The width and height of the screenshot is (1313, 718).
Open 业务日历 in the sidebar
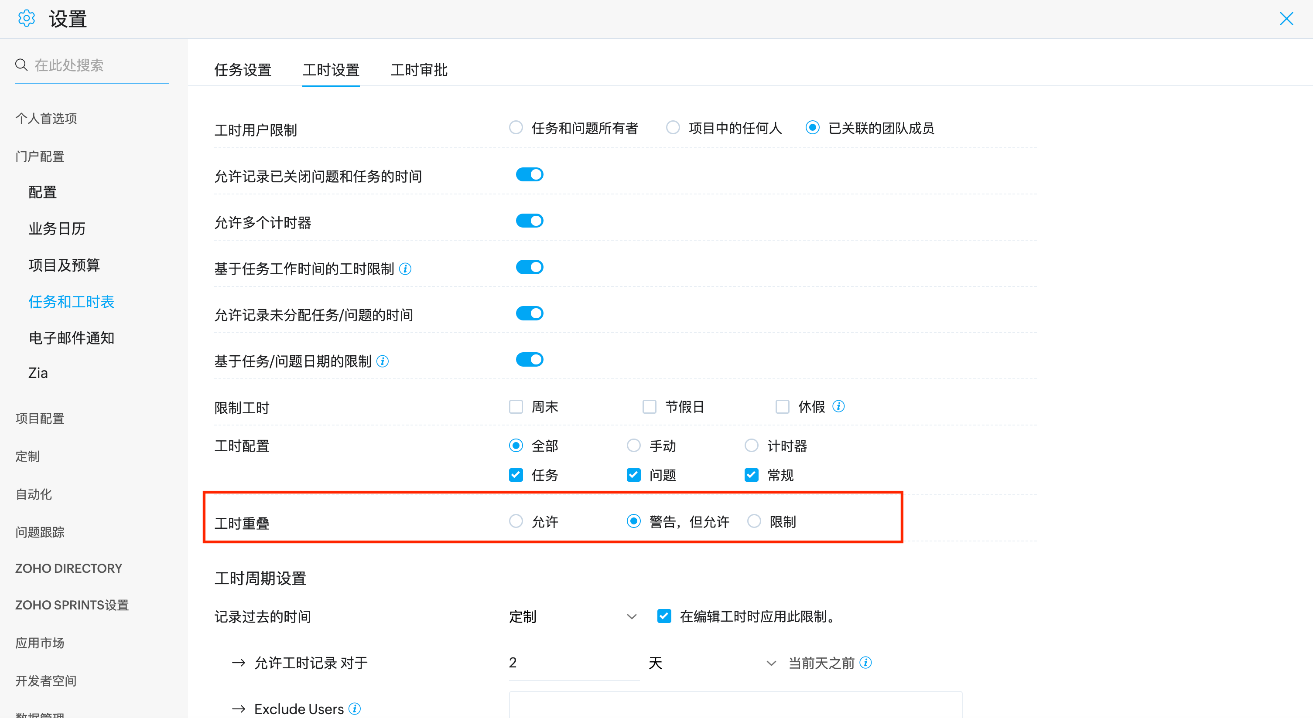(57, 228)
